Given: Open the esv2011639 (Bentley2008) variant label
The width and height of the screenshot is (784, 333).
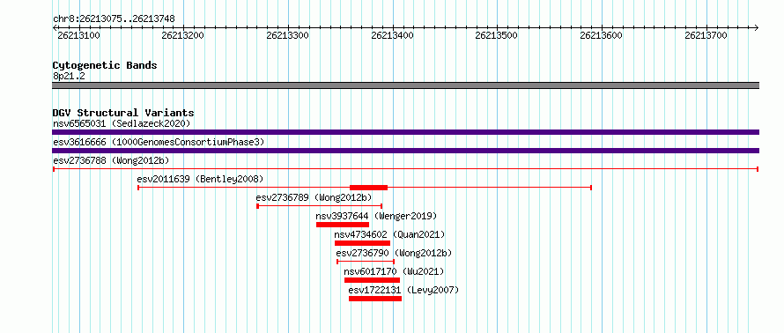Looking at the screenshot, I should point(200,179).
